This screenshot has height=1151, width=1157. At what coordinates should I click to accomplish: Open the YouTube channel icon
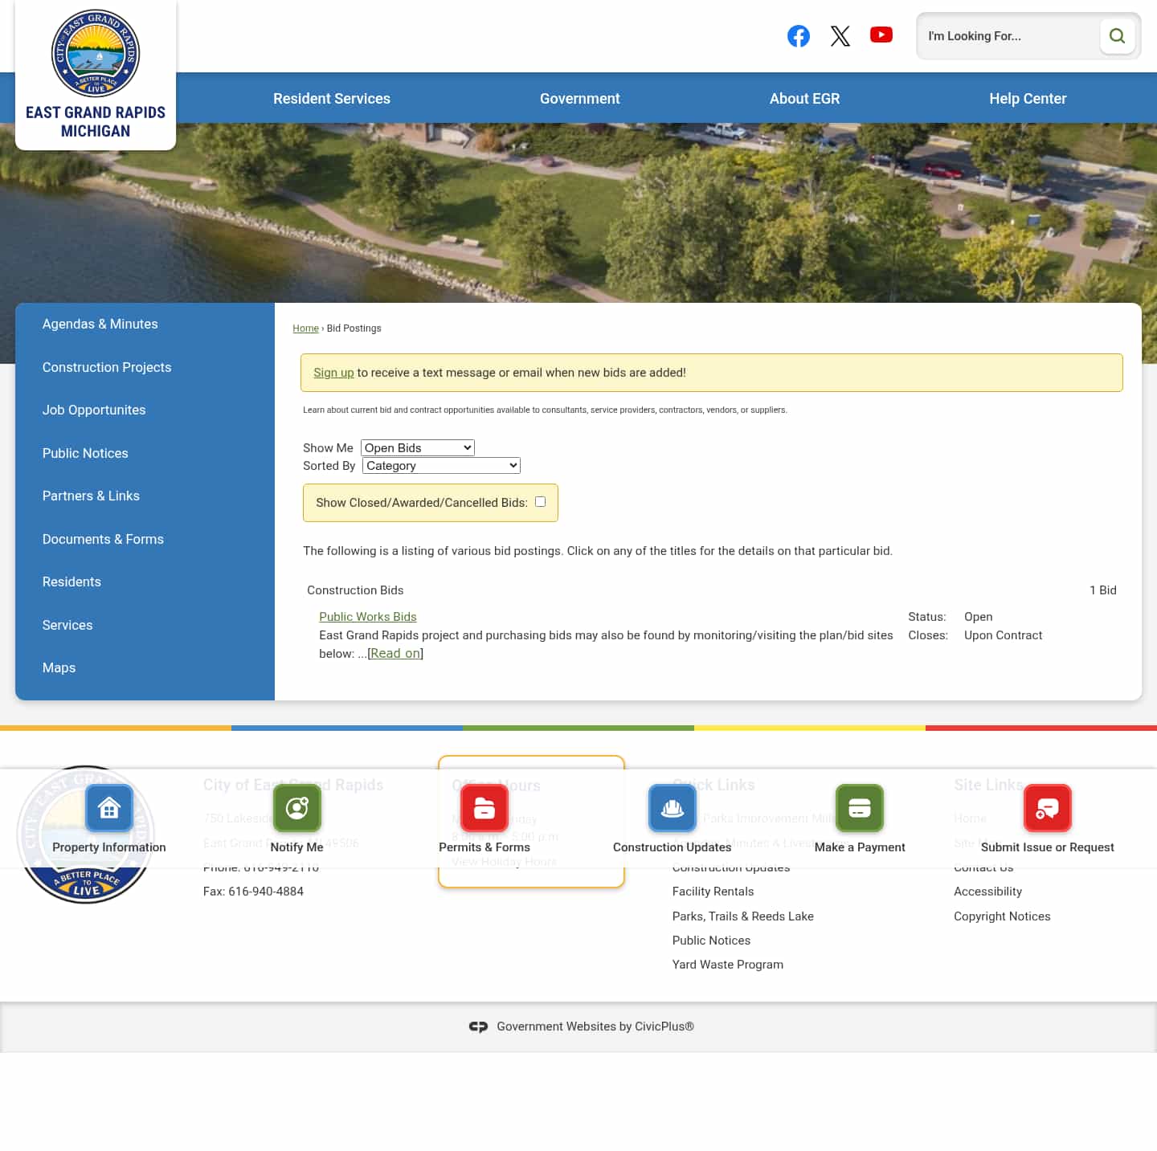click(881, 35)
